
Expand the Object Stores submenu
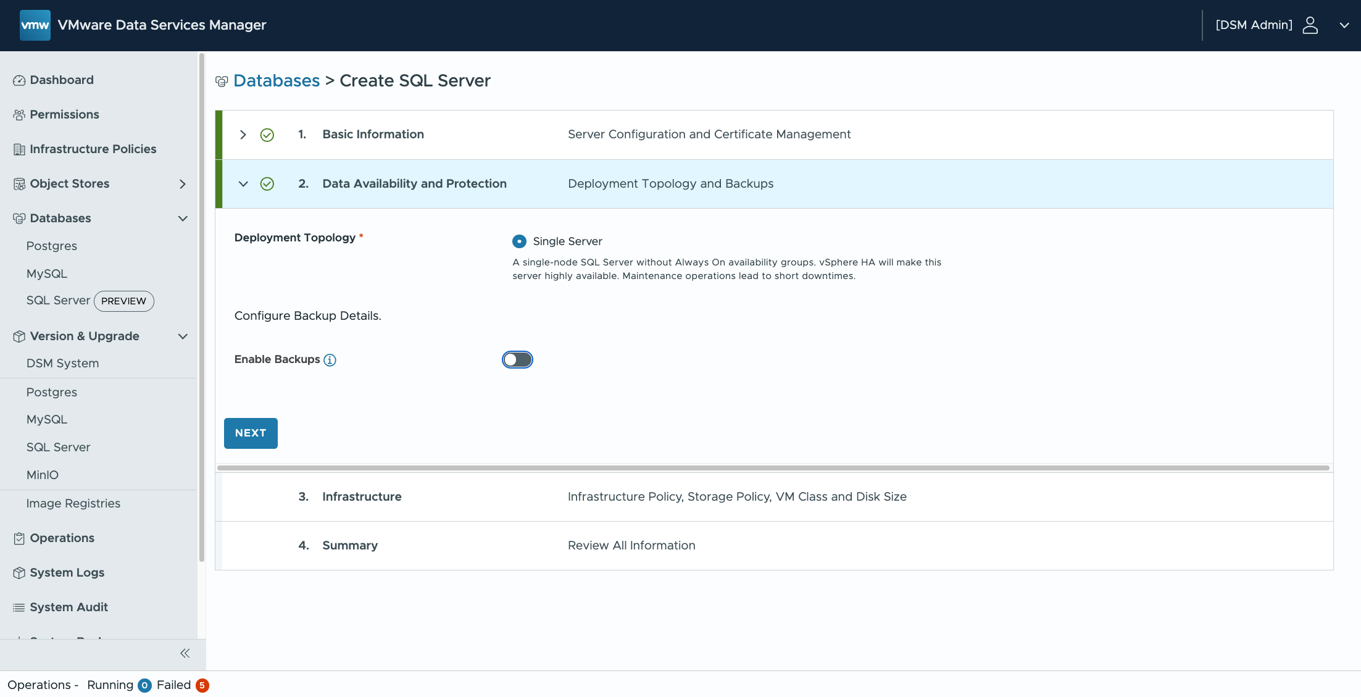tap(182, 184)
